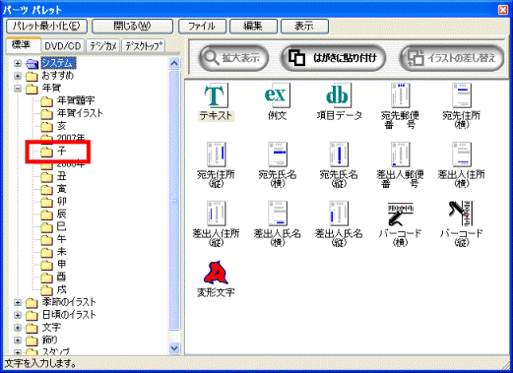Select the 酉 folder

pos(61,277)
